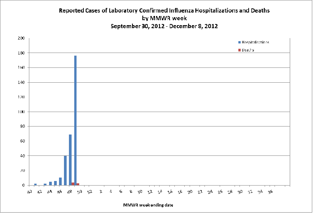Click the x-axis label 36
Viewport: 313px width, 213px height.
pos(270,192)
